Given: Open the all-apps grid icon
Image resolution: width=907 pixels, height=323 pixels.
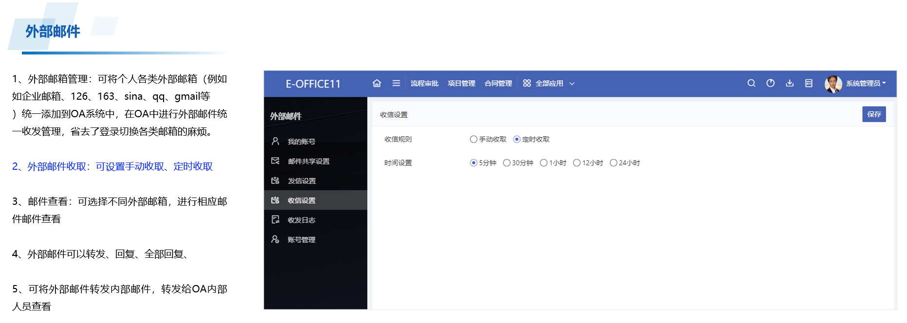Looking at the screenshot, I should pos(527,83).
